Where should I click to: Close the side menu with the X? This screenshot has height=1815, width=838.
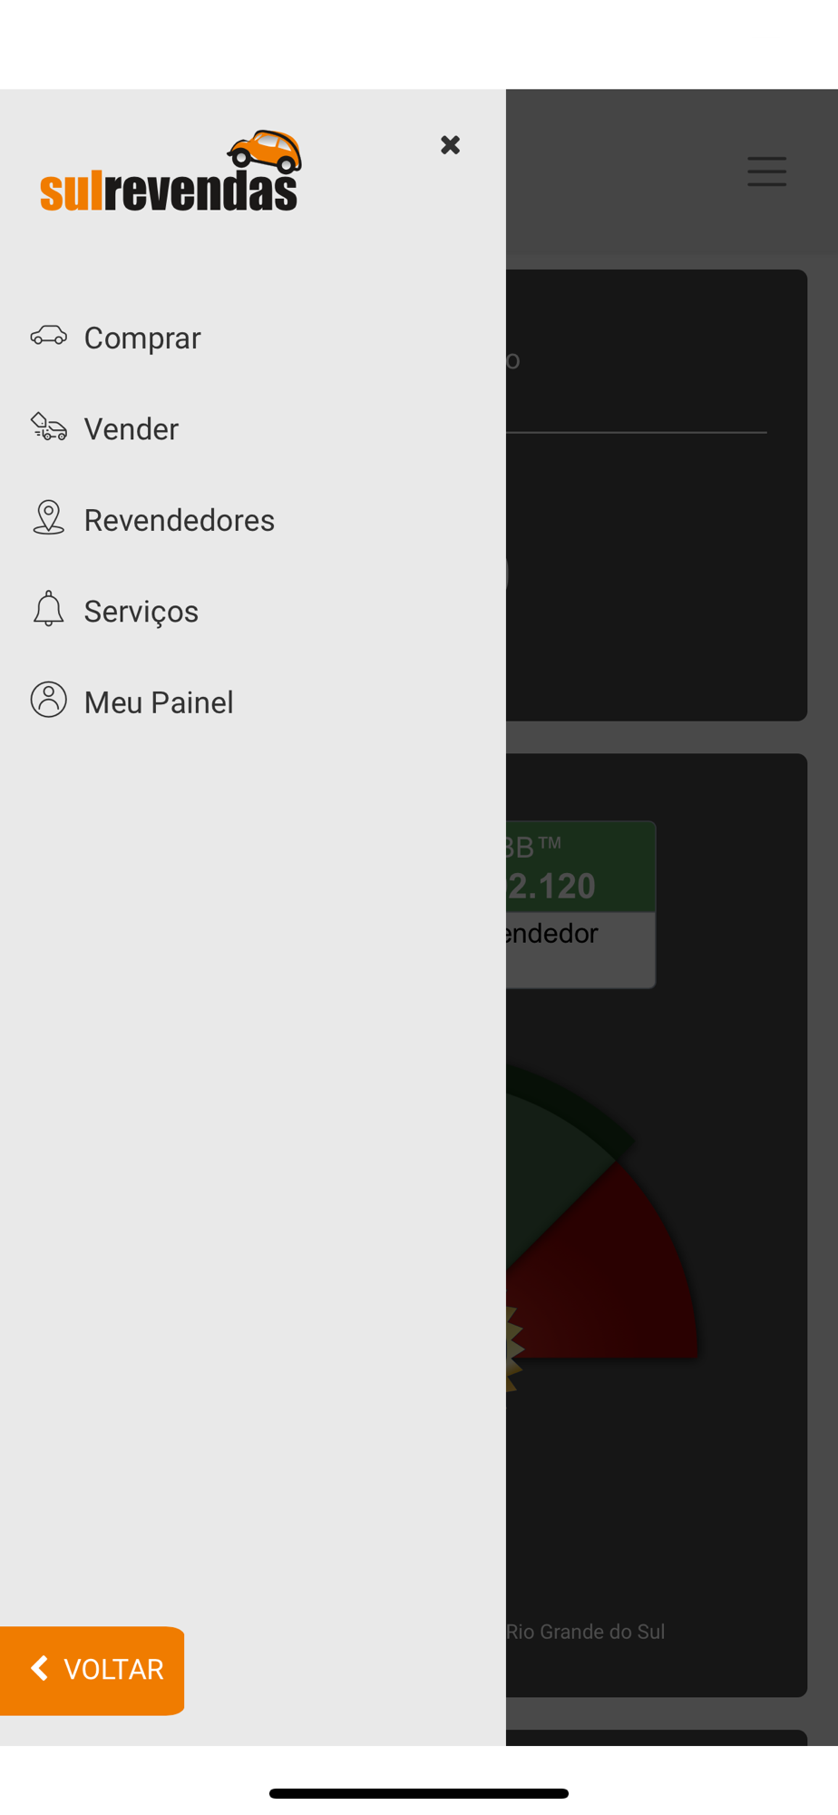click(x=450, y=145)
